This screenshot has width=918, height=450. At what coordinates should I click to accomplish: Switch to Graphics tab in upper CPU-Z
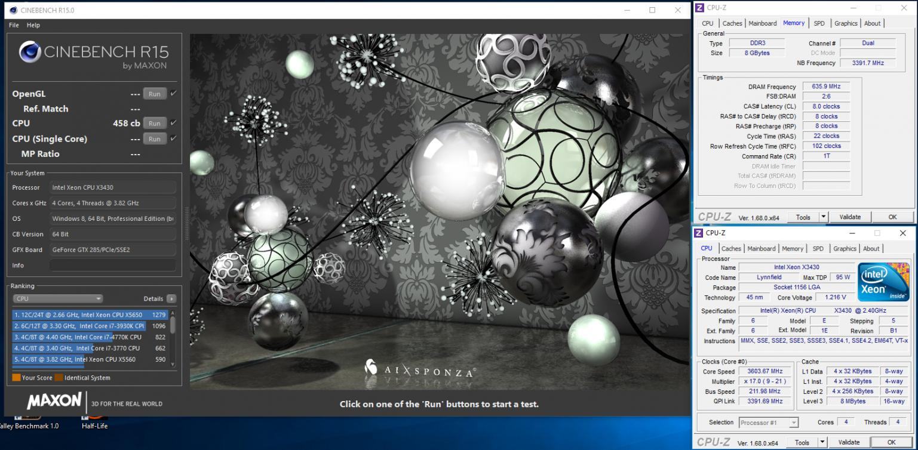846,23
